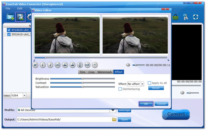Click the Add Video toolbar icon
Screen dimensions: 206x130
10,17
